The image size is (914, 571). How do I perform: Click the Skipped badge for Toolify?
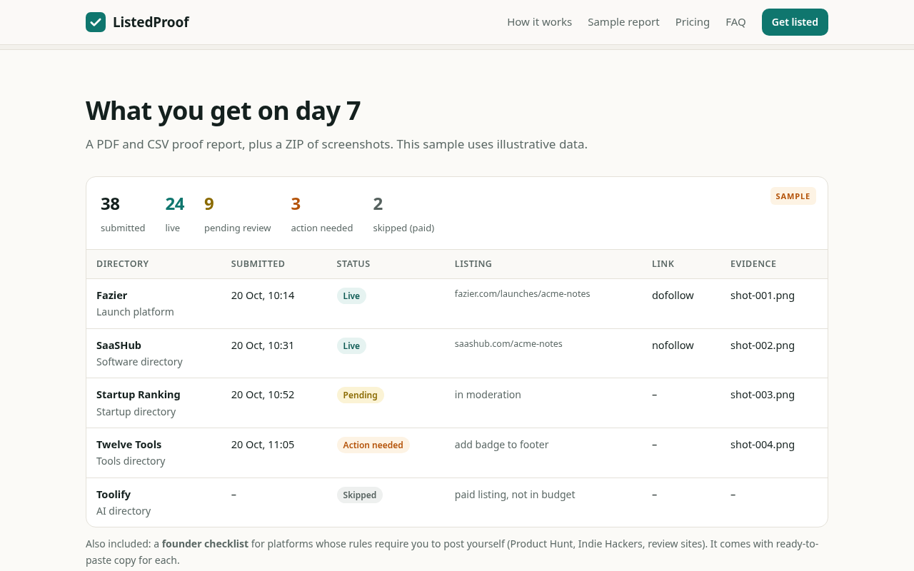pos(359,495)
